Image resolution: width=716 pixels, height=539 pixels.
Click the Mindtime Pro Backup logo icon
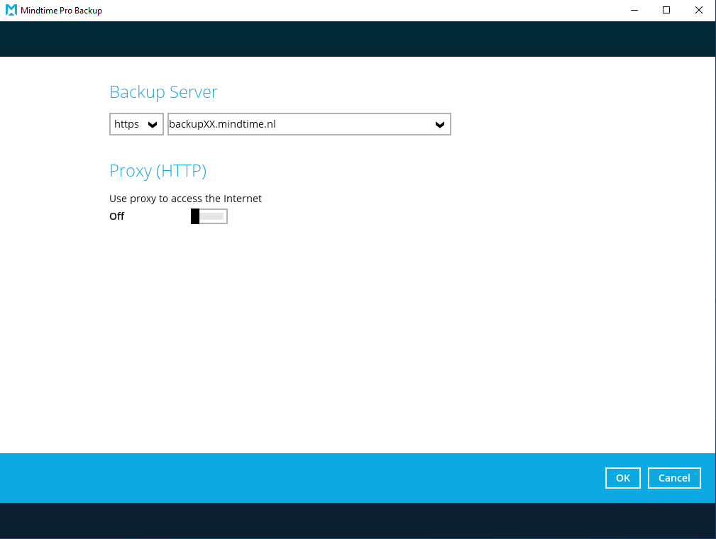(x=11, y=10)
